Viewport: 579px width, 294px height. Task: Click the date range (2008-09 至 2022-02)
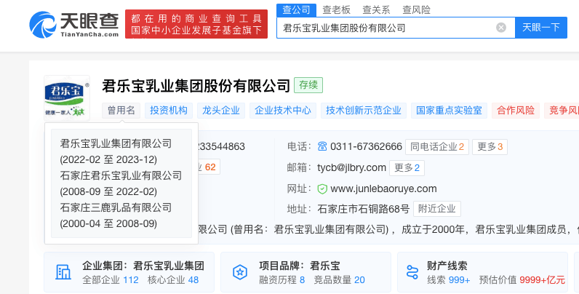click(108, 191)
